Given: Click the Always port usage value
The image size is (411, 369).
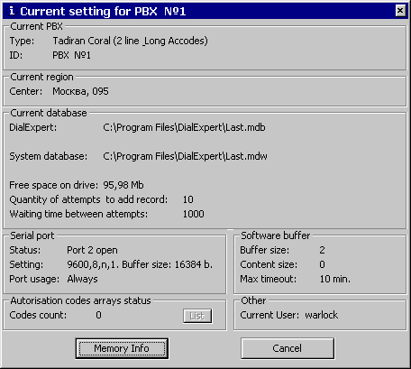Looking at the screenshot, I should coord(82,279).
